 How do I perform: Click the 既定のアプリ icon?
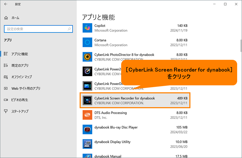click(x=6, y=65)
